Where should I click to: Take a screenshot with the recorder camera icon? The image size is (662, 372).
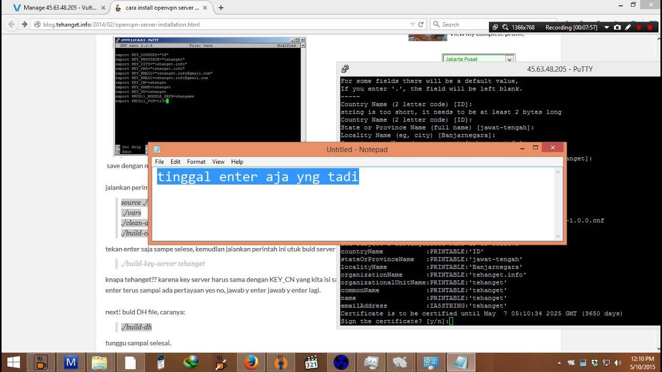tap(617, 27)
